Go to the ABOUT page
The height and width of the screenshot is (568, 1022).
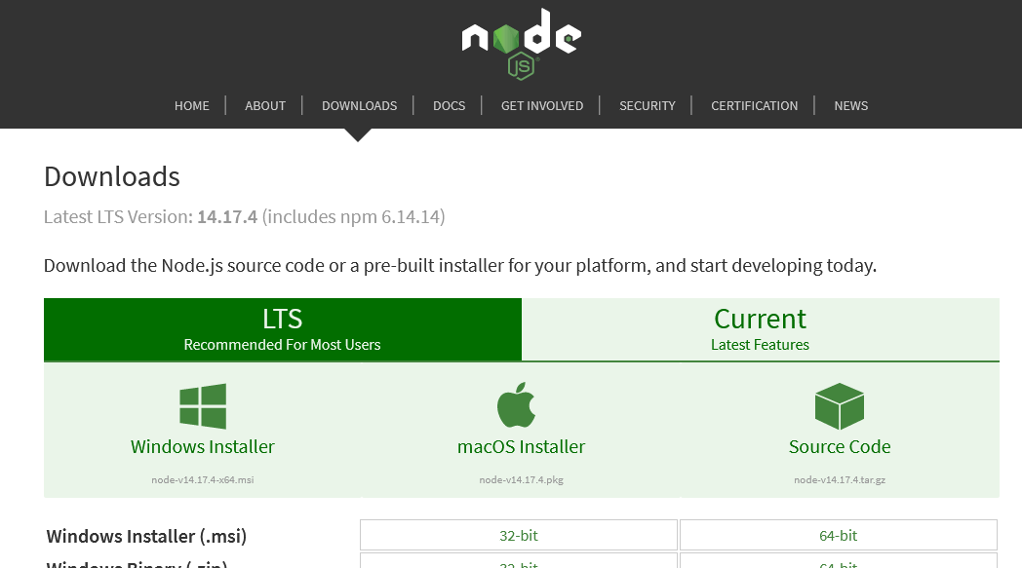pos(265,105)
